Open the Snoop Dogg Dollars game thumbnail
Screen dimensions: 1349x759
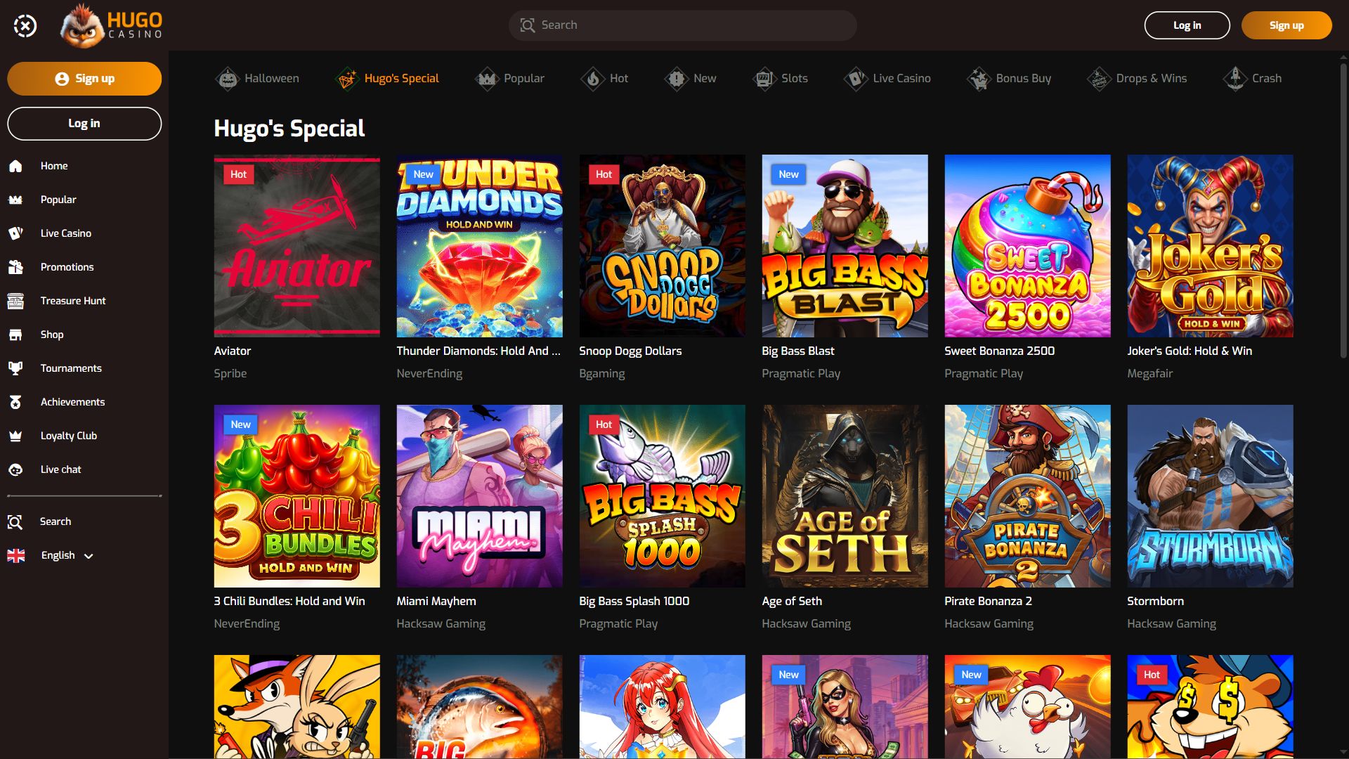click(662, 246)
